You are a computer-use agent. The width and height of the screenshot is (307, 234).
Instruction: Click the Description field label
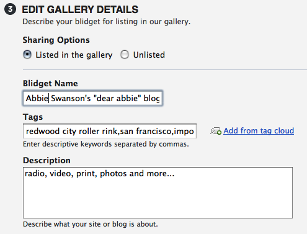pyautogui.click(x=47, y=160)
